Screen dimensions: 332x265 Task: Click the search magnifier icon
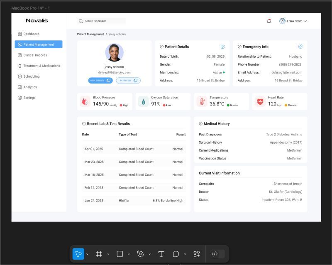point(81,21)
